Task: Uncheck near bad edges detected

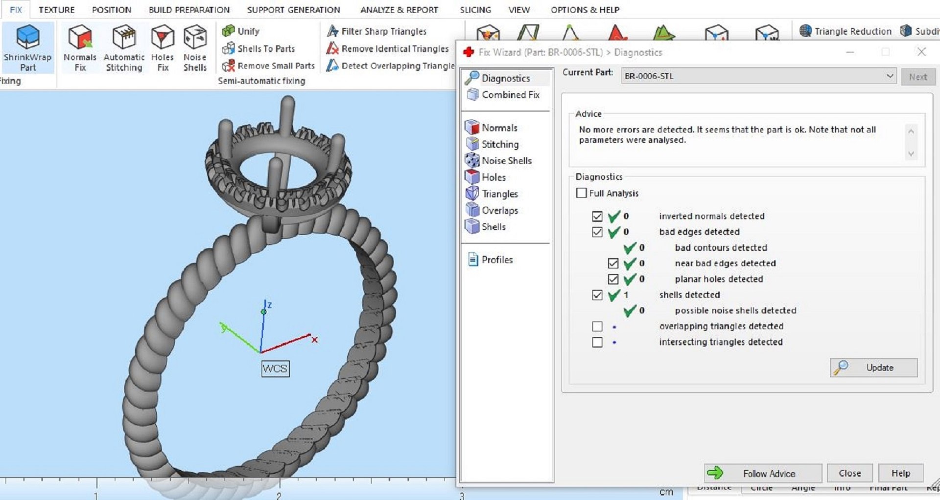Action: [x=613, y=263]
